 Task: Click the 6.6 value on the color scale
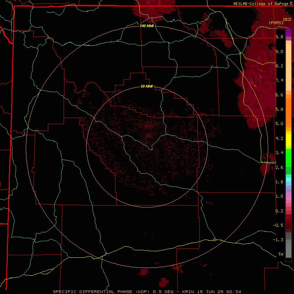point(279,95)
